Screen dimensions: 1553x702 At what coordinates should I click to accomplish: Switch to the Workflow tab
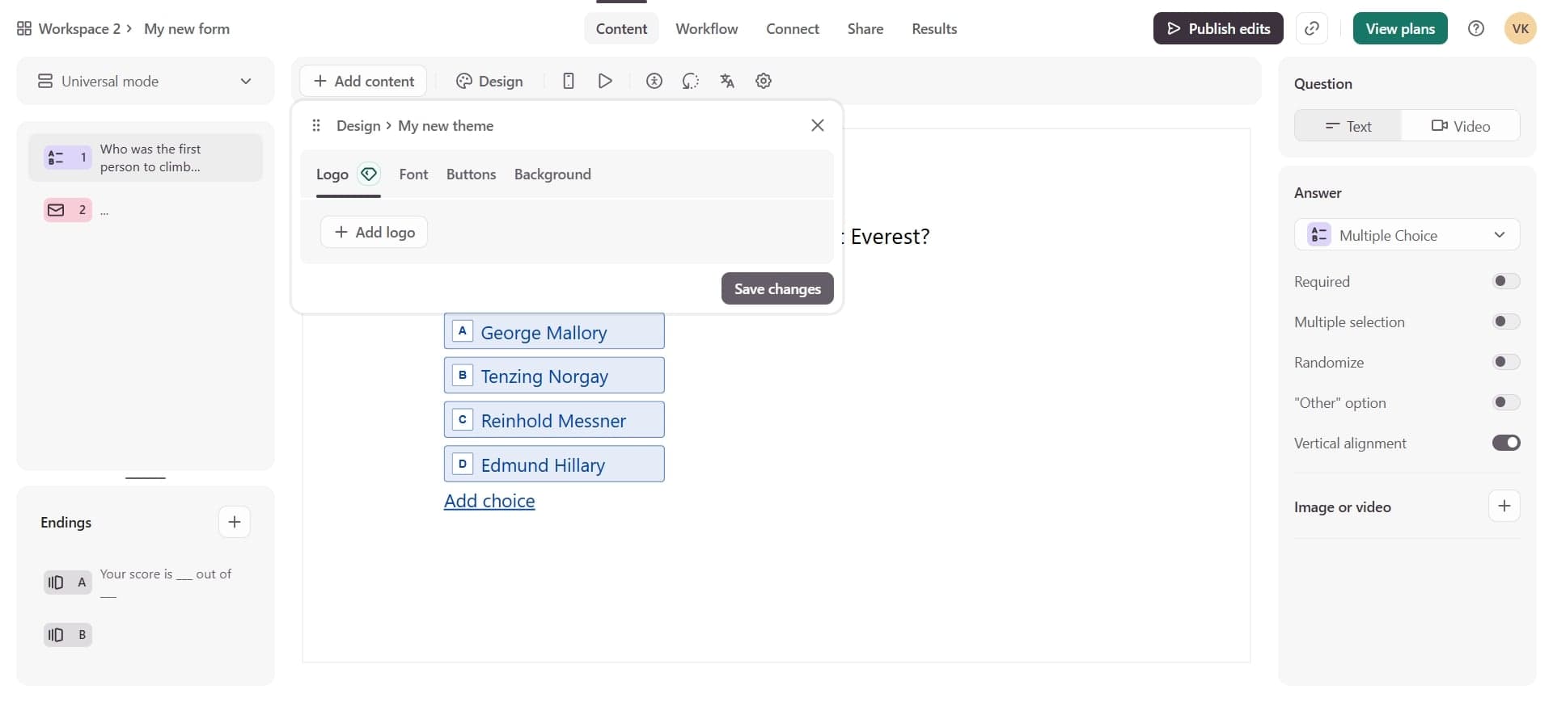click(706, 29)
